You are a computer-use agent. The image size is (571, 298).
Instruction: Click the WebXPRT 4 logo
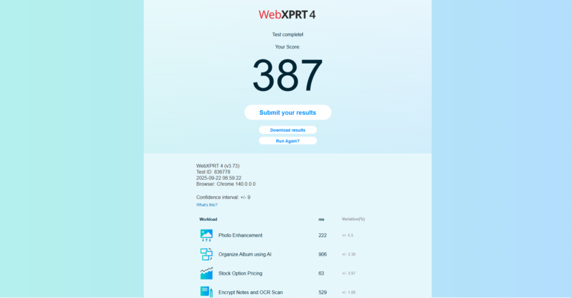point(287,14)
